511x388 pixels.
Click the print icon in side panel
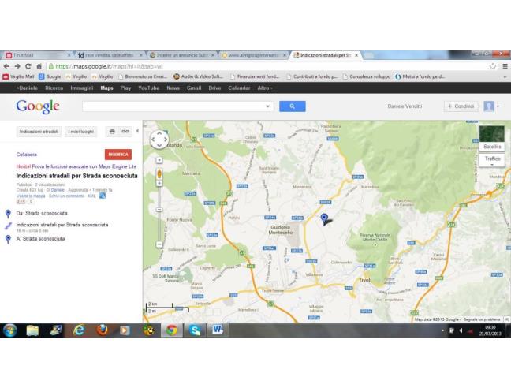point(112,131)
